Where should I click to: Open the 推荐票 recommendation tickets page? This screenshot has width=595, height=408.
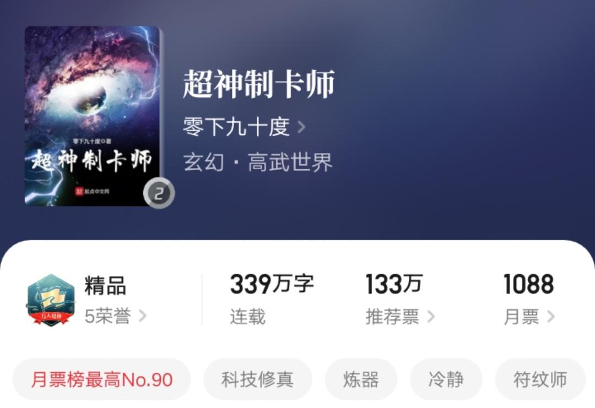click(x=392, y=317)
